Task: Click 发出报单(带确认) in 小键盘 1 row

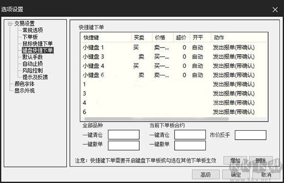Action: [234, 48]
